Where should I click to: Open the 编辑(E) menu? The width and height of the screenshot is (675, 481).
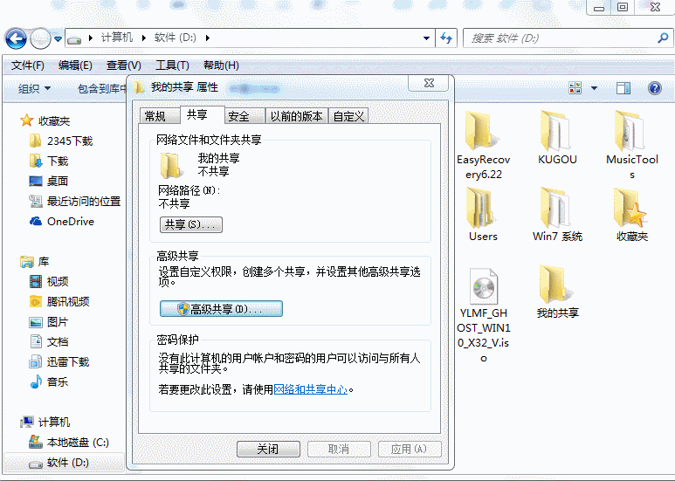pyautogui.click(x=75, y=65)
